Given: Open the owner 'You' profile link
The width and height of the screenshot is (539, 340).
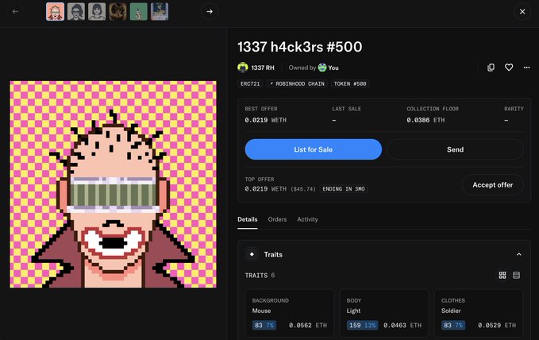Looking at the screenshot, I should (x=333, y=68).
